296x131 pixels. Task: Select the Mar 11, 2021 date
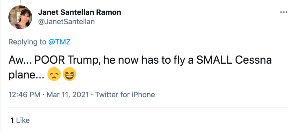point(68,94)
